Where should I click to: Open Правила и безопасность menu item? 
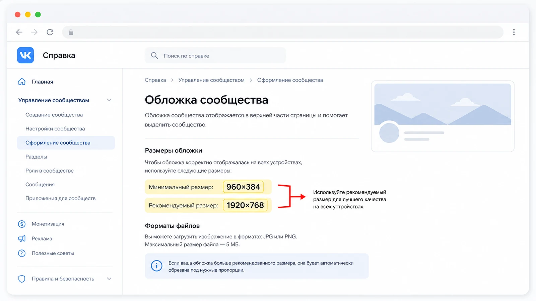coord(63,279)
